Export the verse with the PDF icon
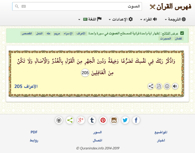This screenshot has width=195, height=153. (159, 86)
